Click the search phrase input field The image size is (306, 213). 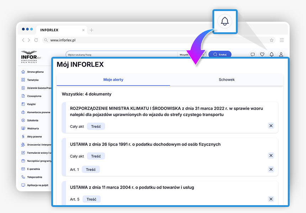(121, 55)
